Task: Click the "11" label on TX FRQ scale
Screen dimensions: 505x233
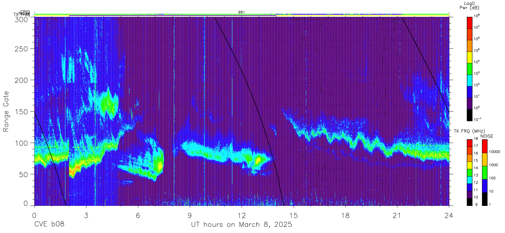Action: pos(476,190)
